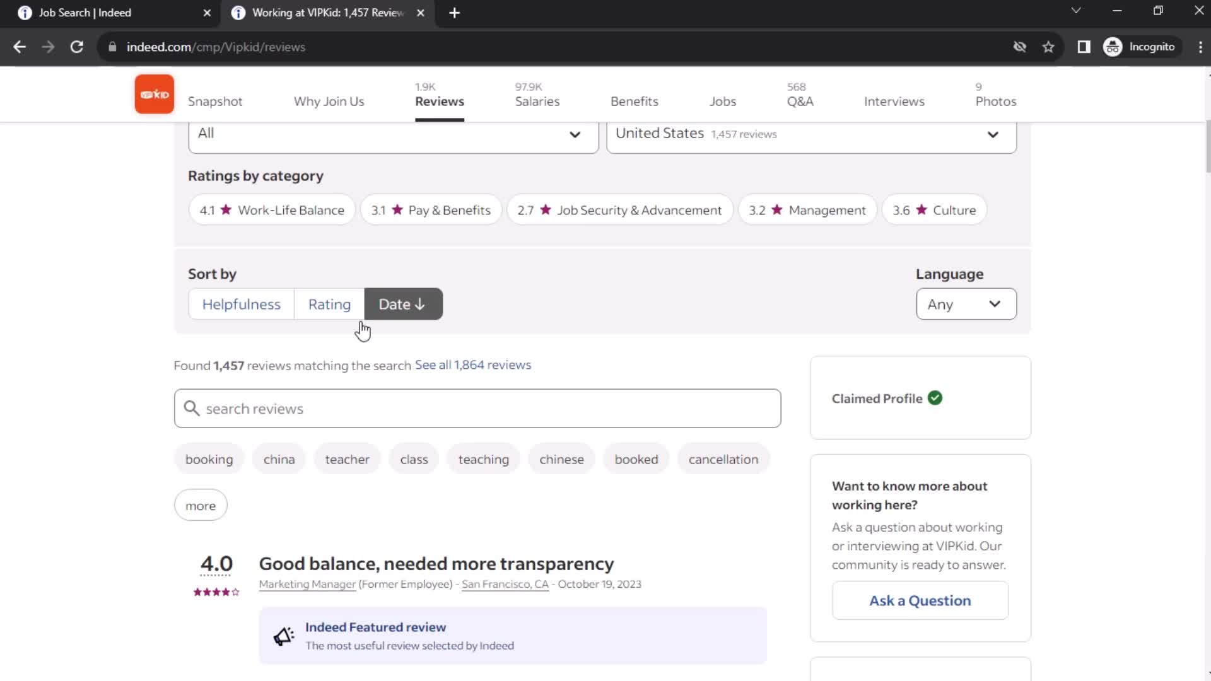This screenshot has width=1211, height=681.
Task: Click the Ask a Question button
Action: tap(920, 601)
